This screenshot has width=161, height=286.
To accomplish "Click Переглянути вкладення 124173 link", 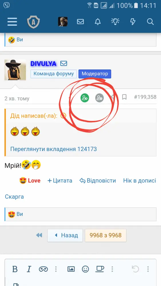I will click(x=53, y=149).
